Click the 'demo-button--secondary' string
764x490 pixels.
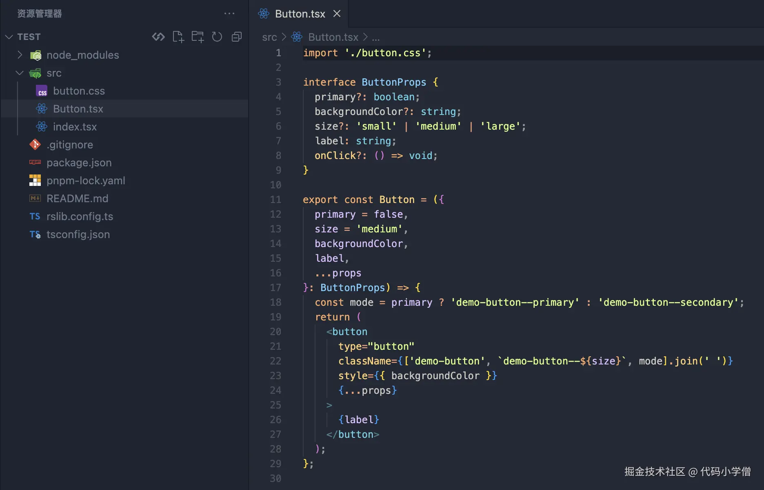tap(668, 302)
